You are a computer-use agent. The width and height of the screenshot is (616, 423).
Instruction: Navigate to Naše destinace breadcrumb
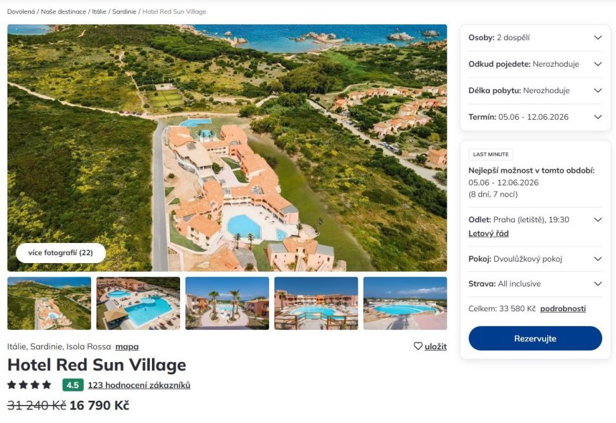64,12
